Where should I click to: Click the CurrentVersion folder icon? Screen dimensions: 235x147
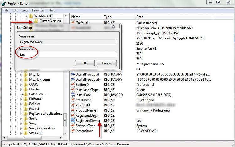[36, 21]
